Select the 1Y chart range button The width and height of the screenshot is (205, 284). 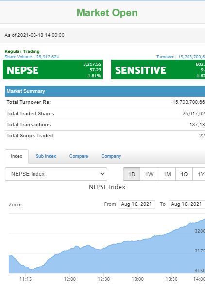pyautogui.click(x=199, y=174)
